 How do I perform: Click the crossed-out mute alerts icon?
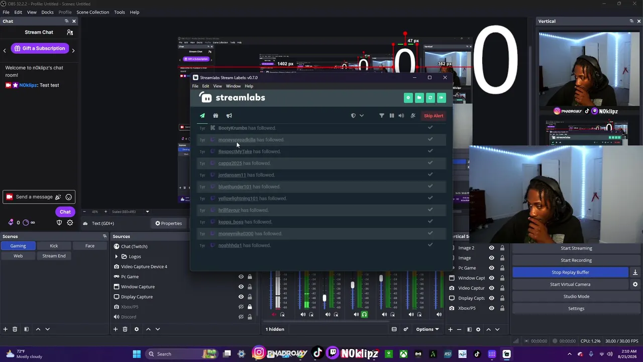click(413, 116)
